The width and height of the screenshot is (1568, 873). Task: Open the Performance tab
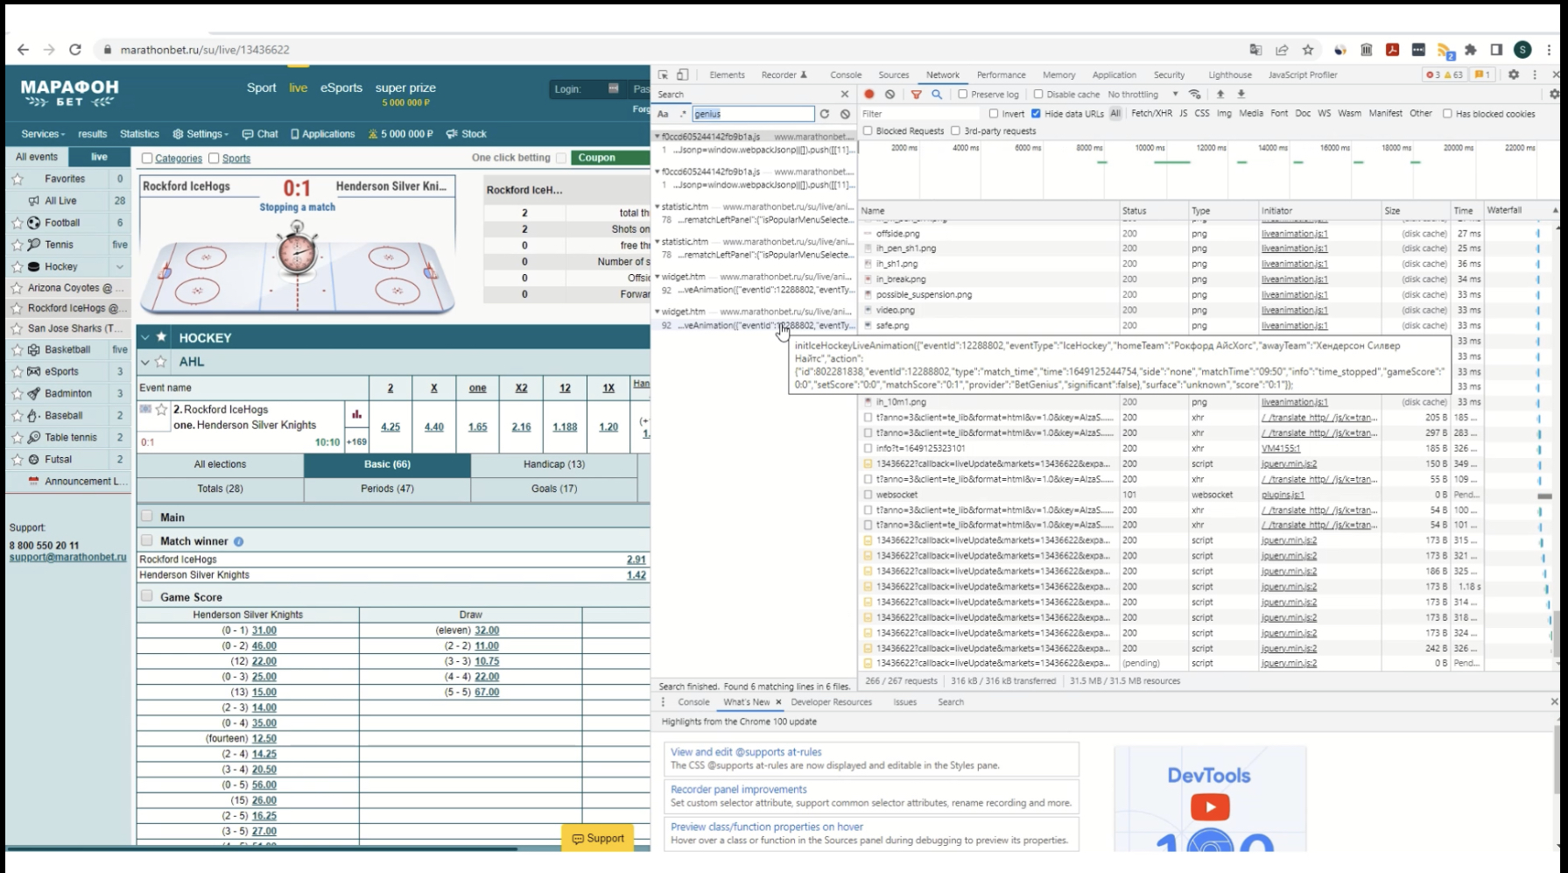pyautogui.click(x=1002, y=74)
